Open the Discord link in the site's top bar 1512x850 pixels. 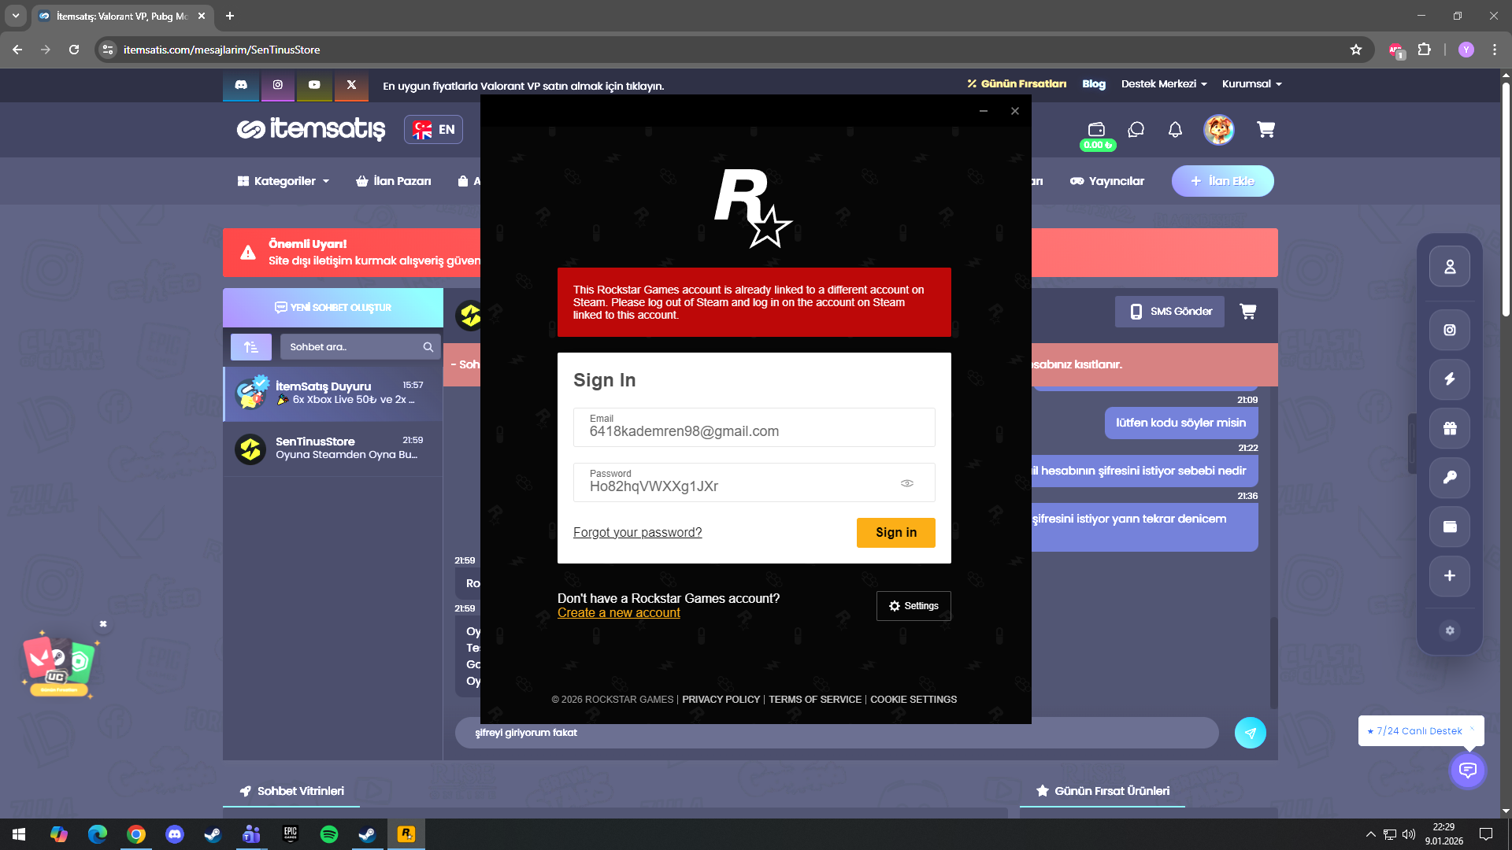tap(241, 85)
